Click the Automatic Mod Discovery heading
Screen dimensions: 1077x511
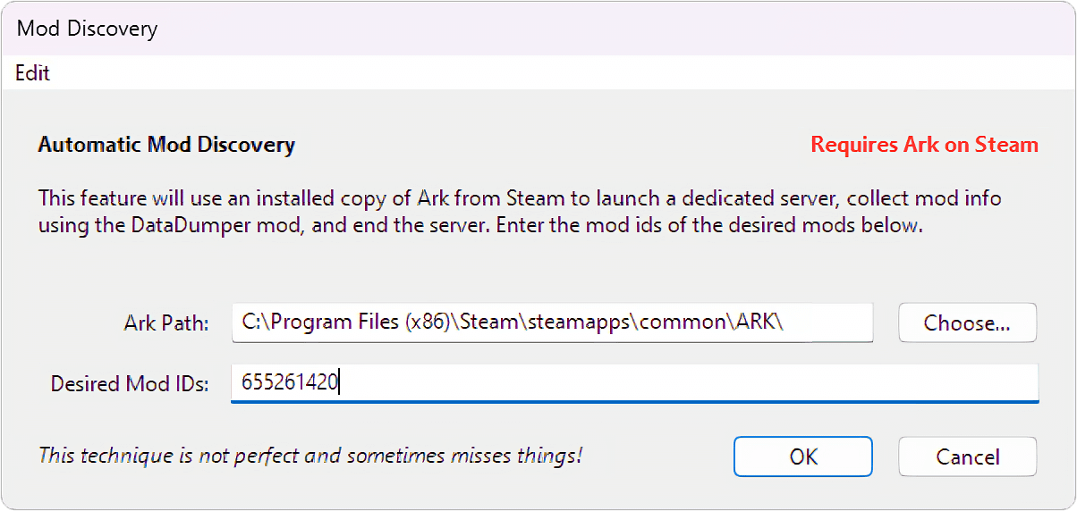pyautogui.click(x=166, y=144)
